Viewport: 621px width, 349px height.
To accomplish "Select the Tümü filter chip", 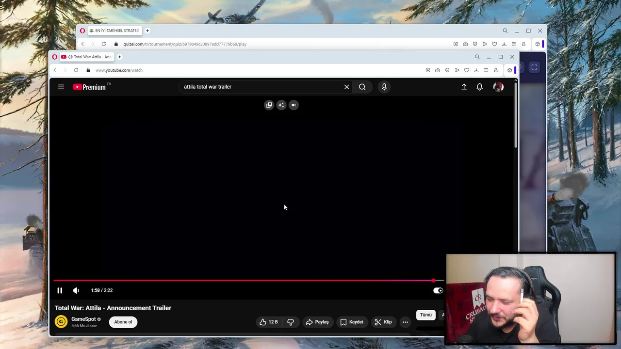I will [426, 315].
